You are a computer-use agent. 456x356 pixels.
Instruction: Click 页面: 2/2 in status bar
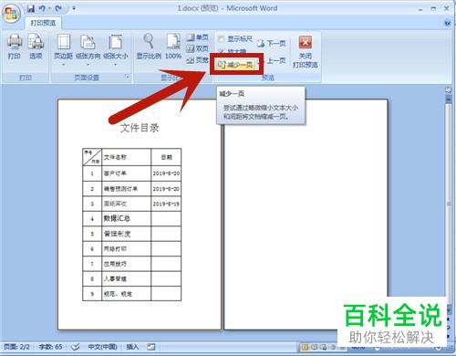tap(16, 347)
